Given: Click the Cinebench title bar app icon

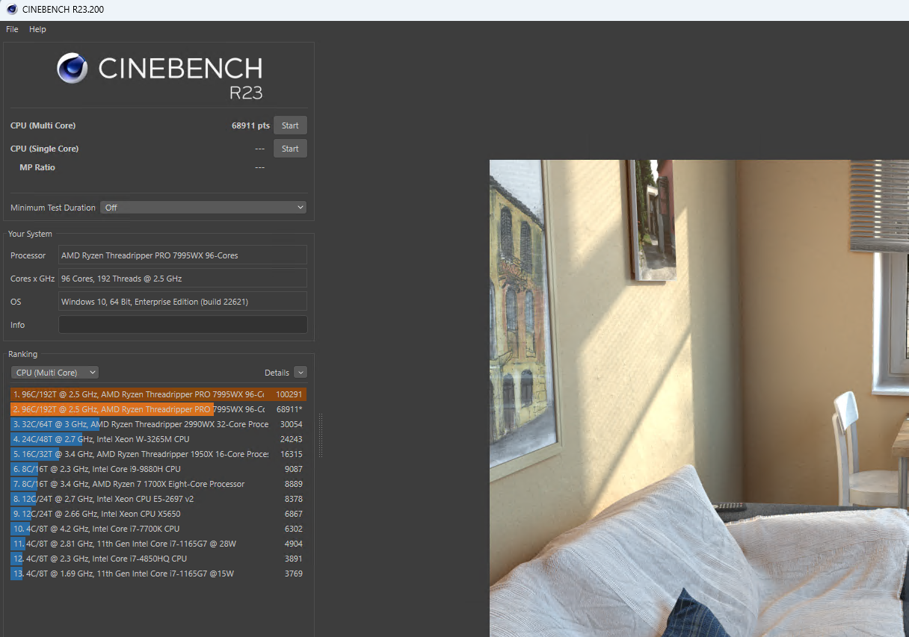Looking at the screenshot, I should [x=12, y=9].
